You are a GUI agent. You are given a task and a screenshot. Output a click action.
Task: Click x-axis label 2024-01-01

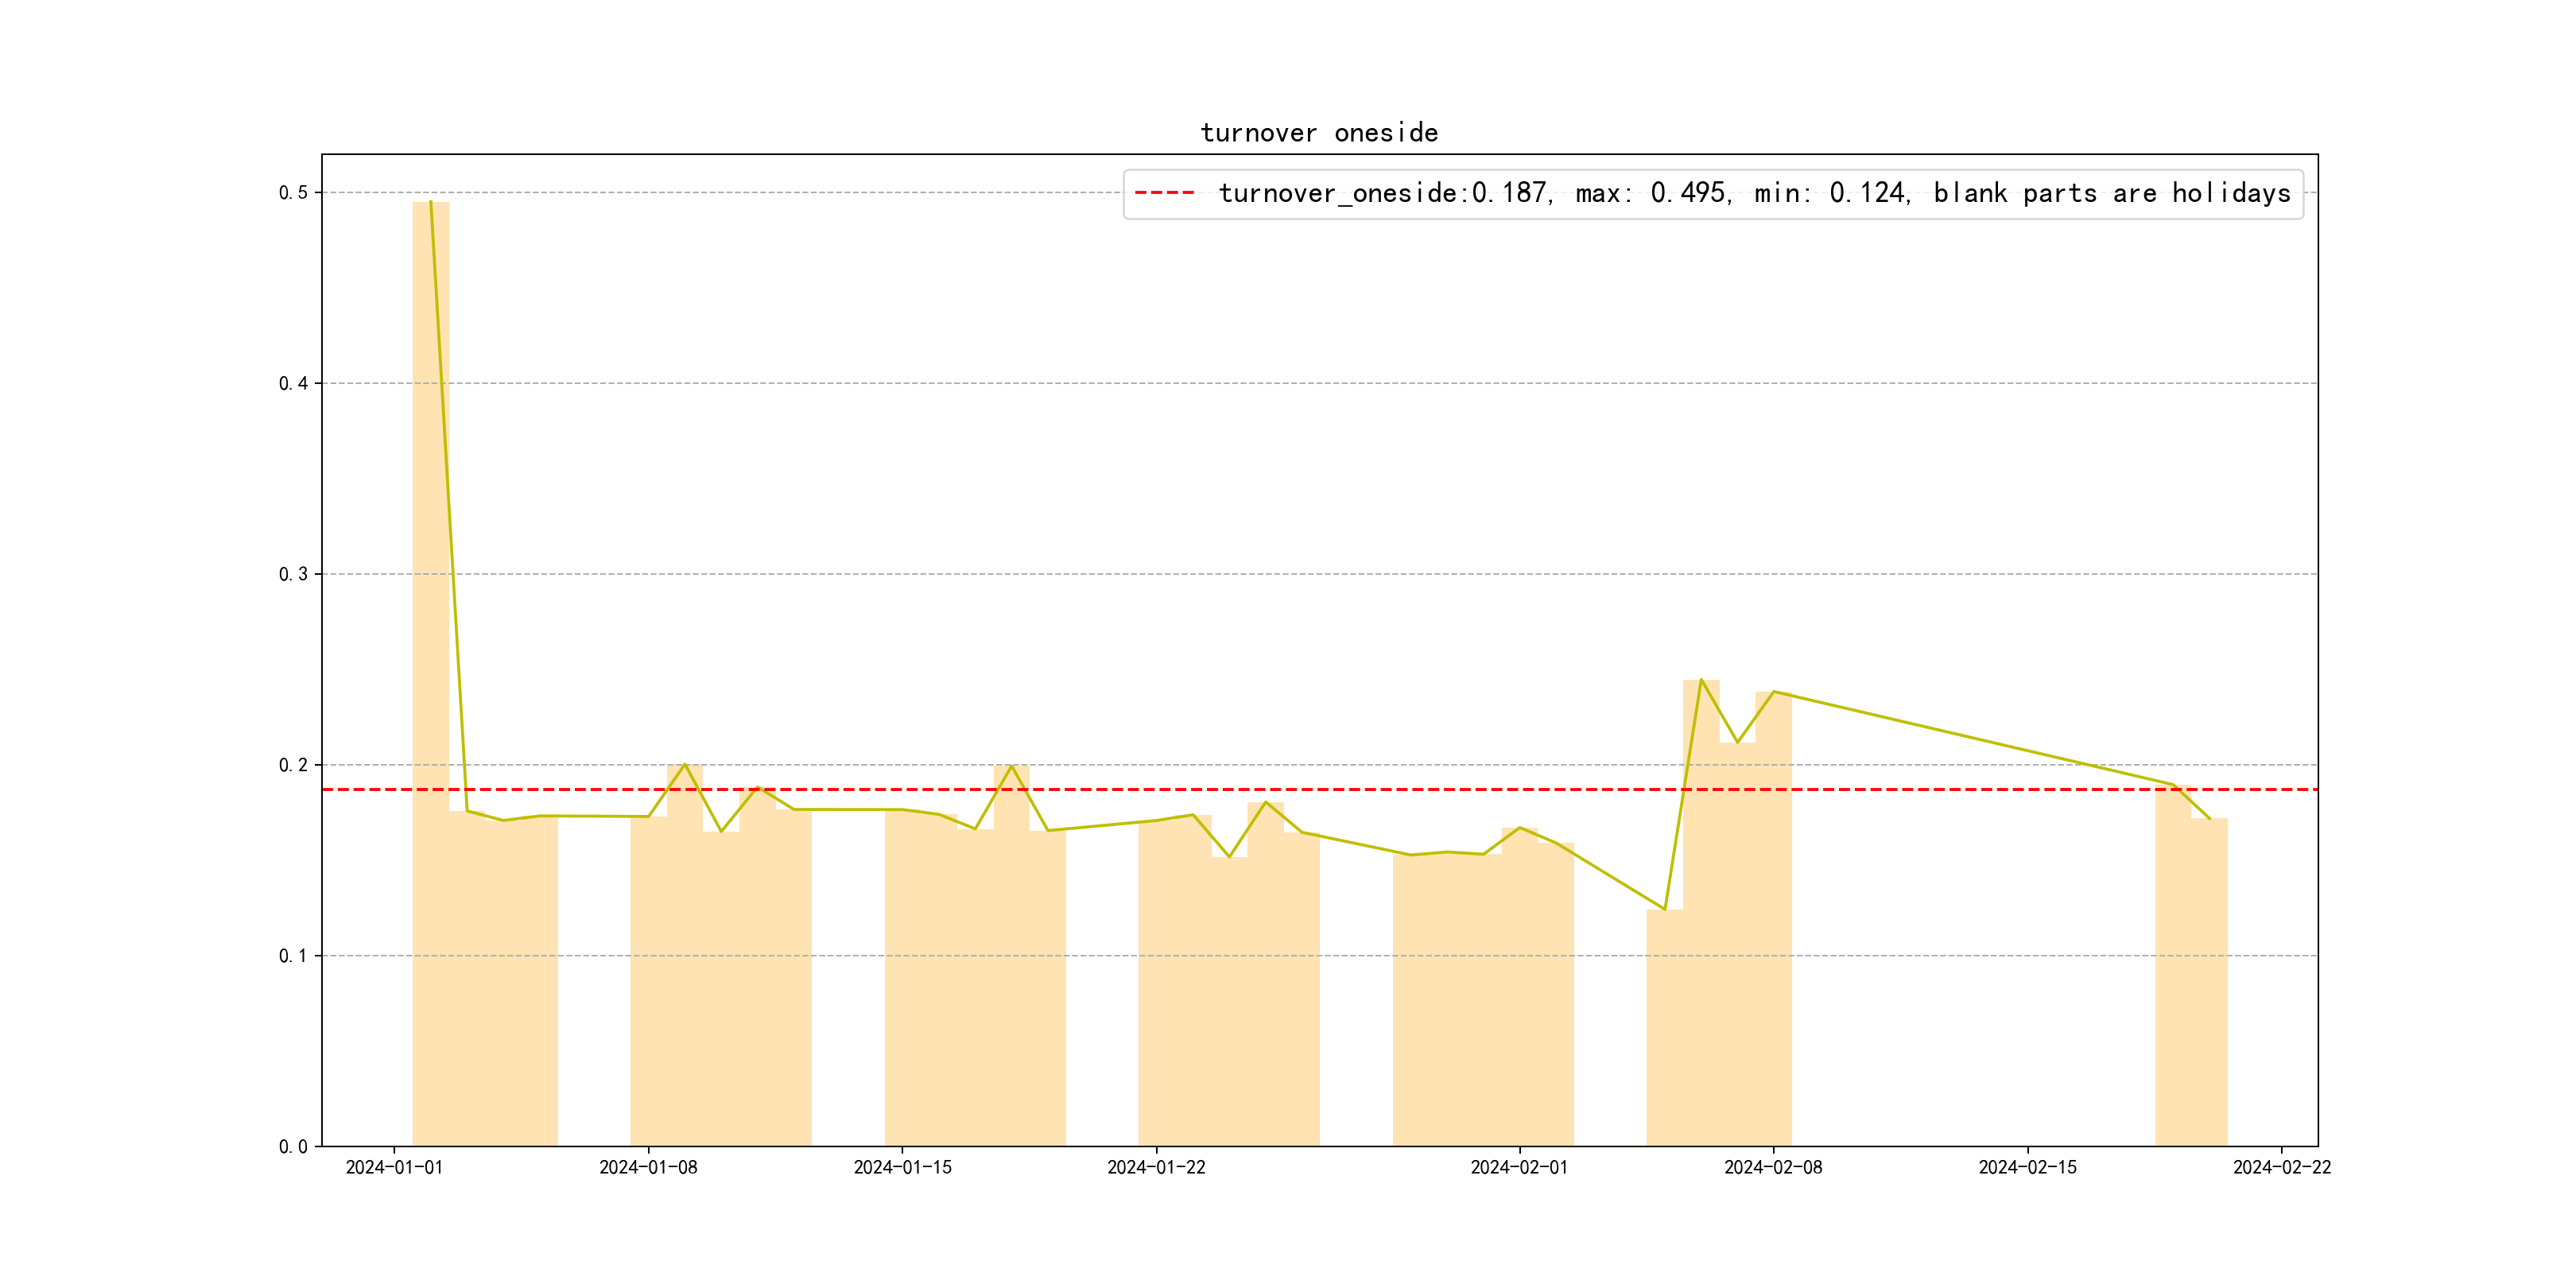point(394,1168)
